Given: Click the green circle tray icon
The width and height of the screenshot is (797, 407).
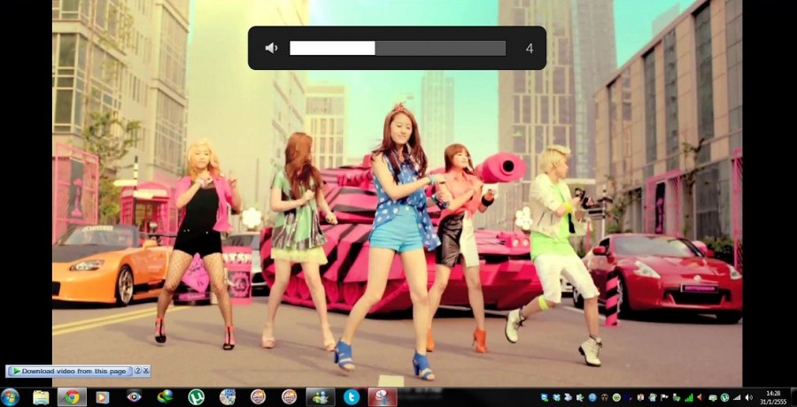Looking at the screenshot, I should tap(616, 397).
